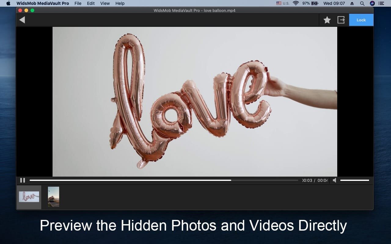Open the U.S. input source menu
The height and width of the screenshot is (244, 391).
tap(283, 3)
